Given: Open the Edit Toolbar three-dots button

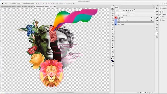Looking at the screenshot, I should click(x=113, y=57).
